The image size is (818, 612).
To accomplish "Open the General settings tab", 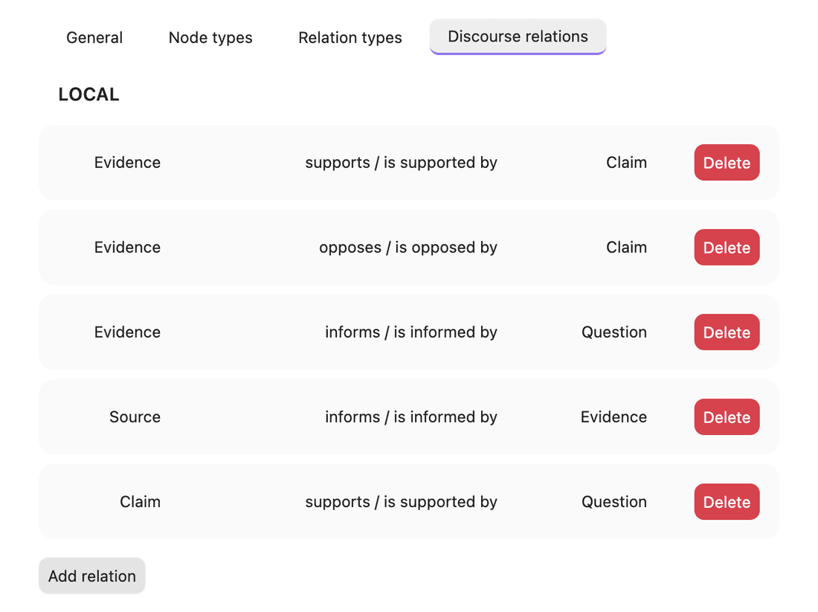I will tap(94, 38).
